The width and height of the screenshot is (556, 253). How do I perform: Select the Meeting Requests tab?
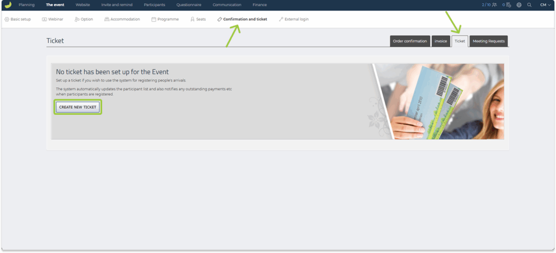[488, 41]
